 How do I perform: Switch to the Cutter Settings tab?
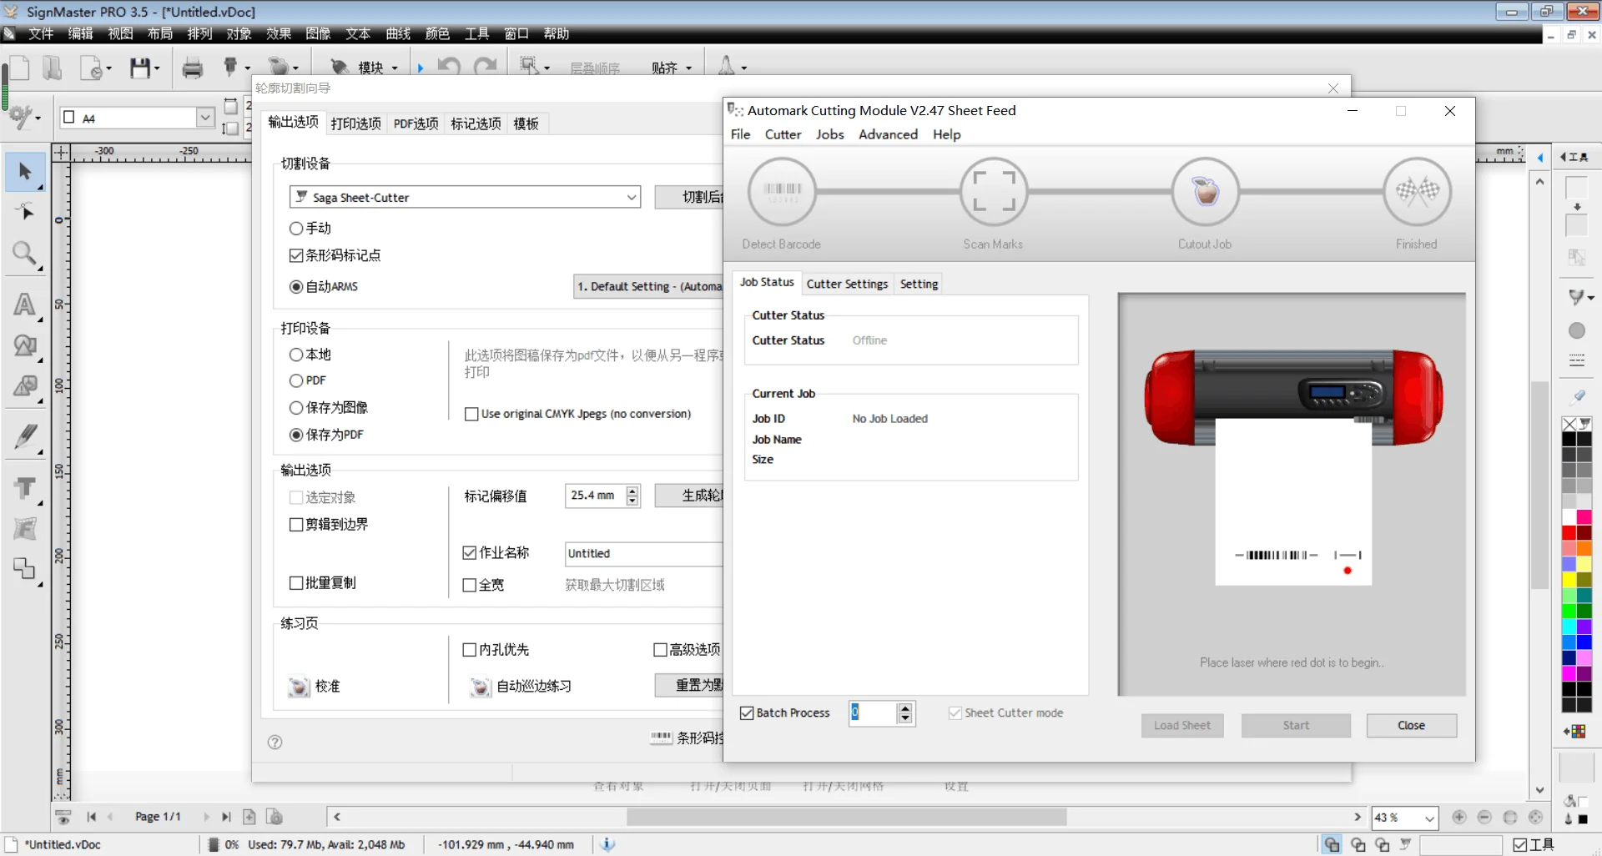coord(847,284)
